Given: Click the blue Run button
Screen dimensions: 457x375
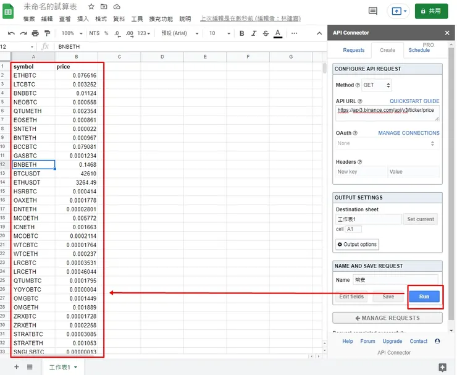Looking at the screenshot, I should (x=424, y=297).
